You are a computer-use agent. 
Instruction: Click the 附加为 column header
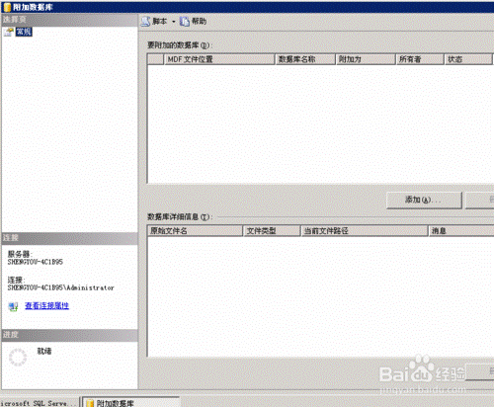pyautogui.click(x=366, y=59)
